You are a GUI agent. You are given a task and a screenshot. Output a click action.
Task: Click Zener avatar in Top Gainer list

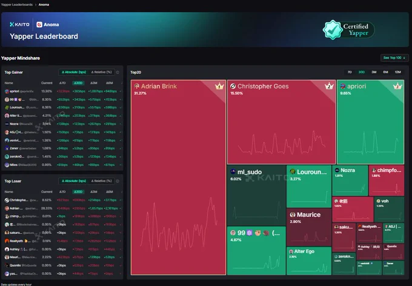[x=7, y=148]
